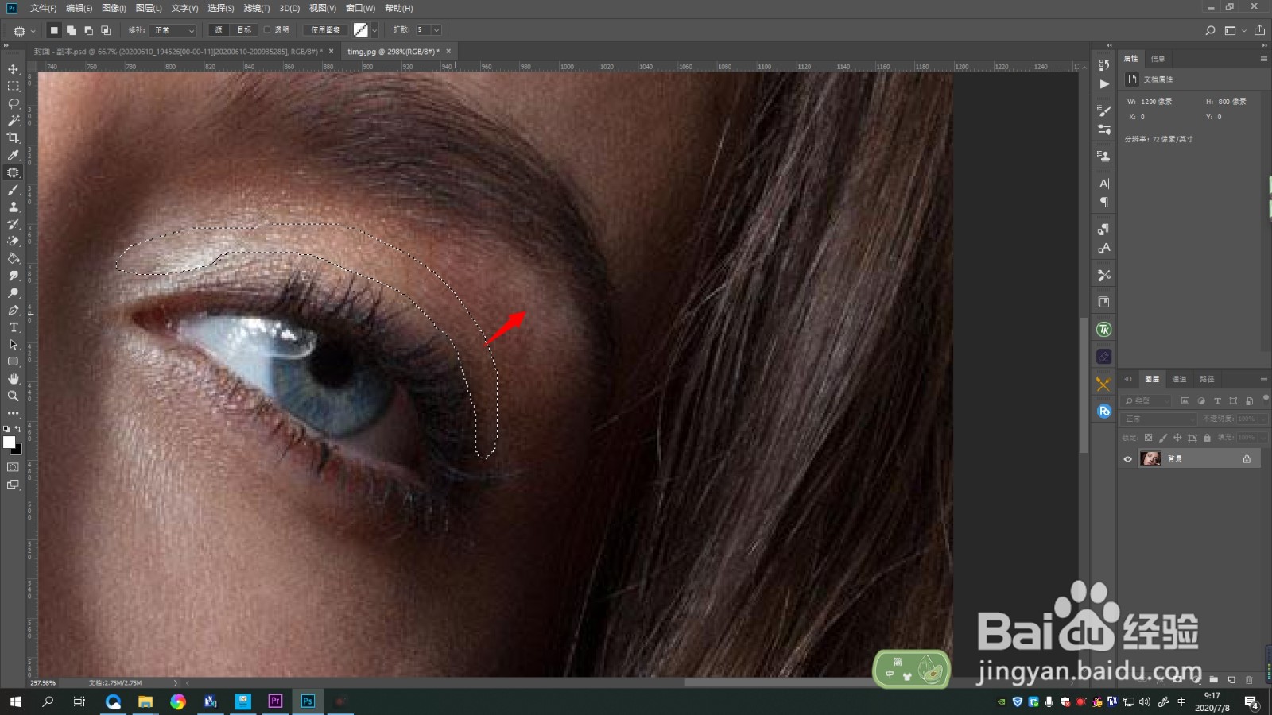Viewport: 1272px width, 715px height.
Task: Select the Rounded Rectangle shape tool
Action: point(14,361)
